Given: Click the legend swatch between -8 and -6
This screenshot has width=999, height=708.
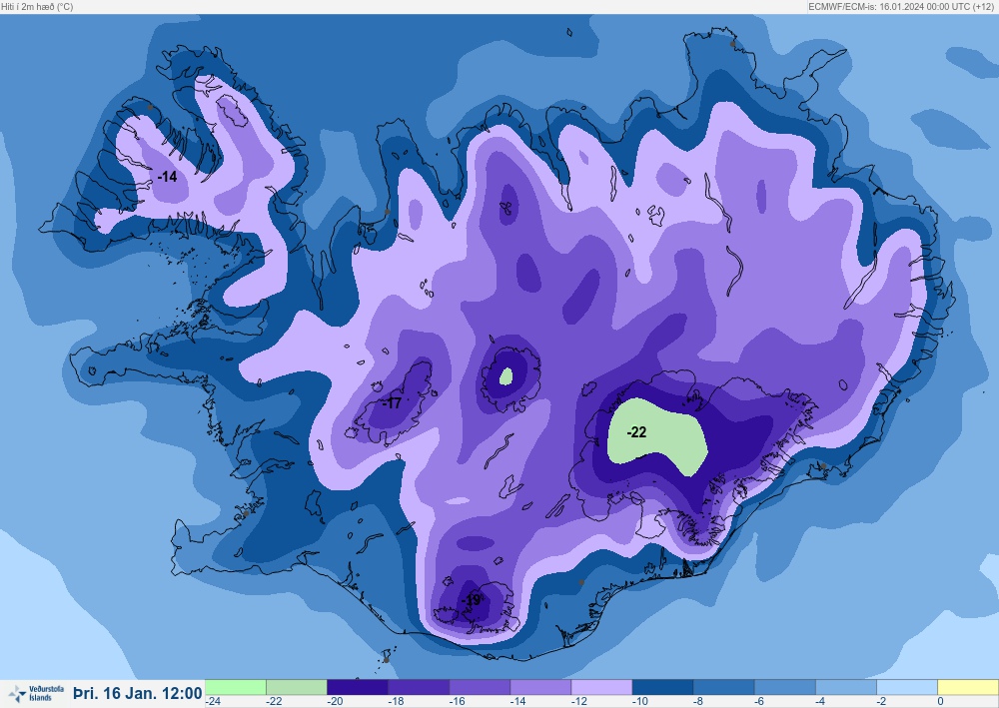Looking at the screenshot, I should point(723,687).
